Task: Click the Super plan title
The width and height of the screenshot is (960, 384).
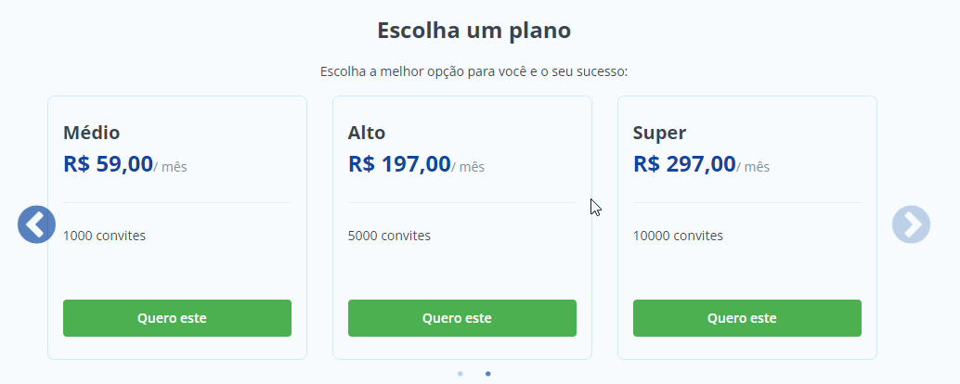Action: point(659,133)
